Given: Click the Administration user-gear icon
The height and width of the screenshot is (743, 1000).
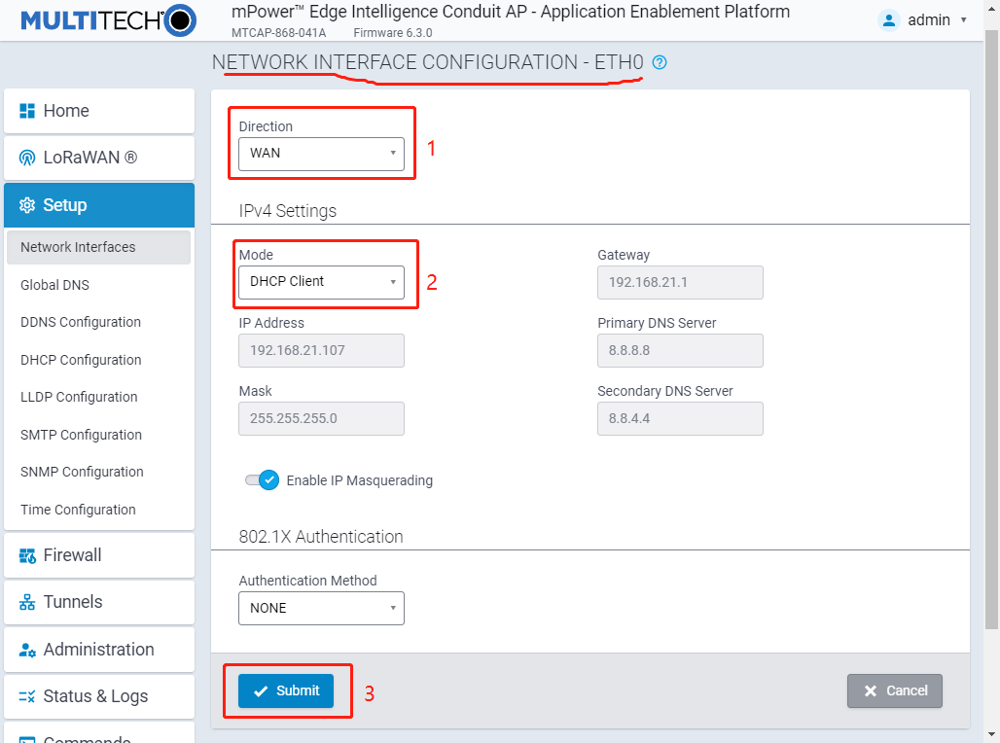Looking at the screenshot, I should click(27, 650).
